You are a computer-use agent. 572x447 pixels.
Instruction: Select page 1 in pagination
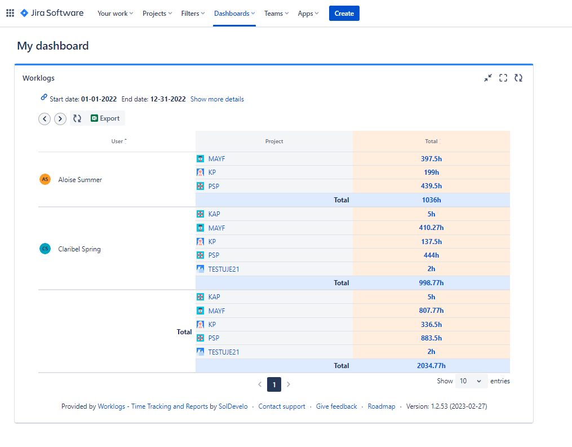274,384
